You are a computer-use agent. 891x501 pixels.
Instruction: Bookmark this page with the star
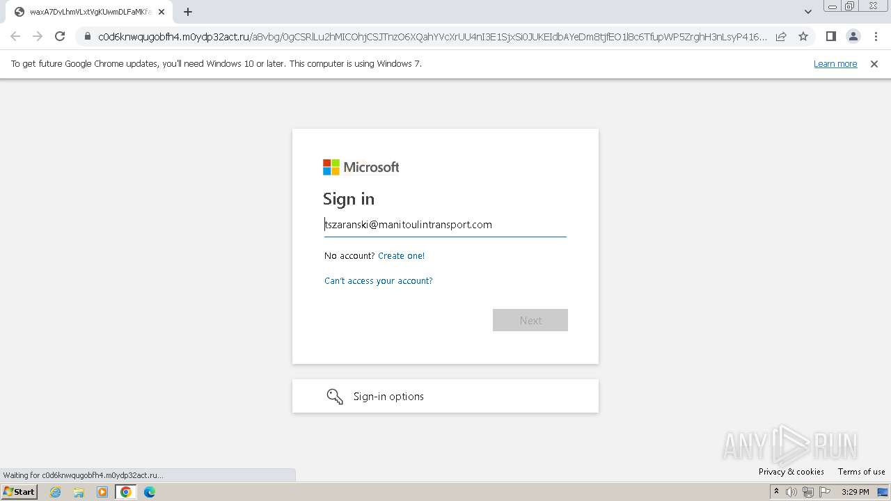point(803,36)
